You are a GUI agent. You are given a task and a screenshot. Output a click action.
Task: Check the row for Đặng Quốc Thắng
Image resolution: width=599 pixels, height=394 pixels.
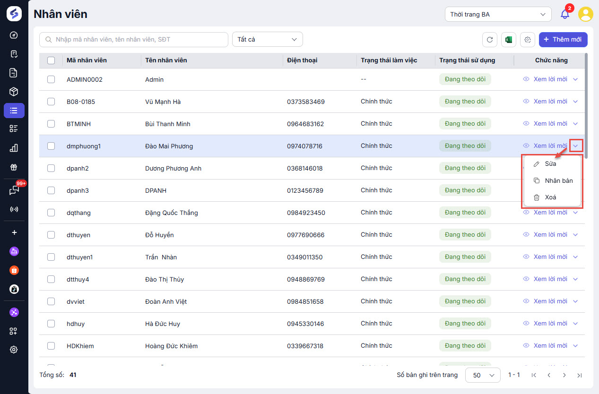[x=51, y=213]
